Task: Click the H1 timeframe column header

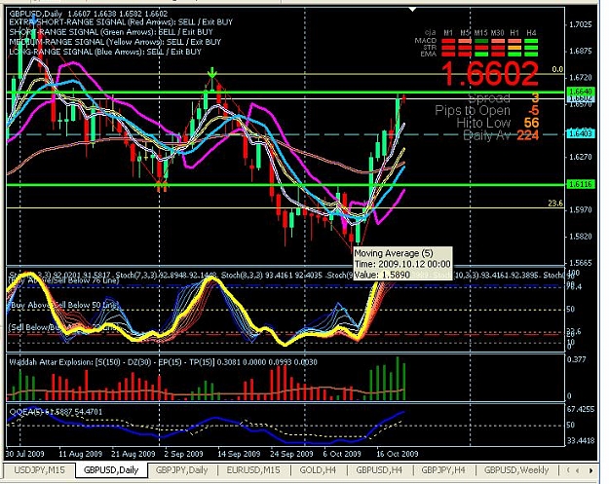Action: tap(514, 32)
